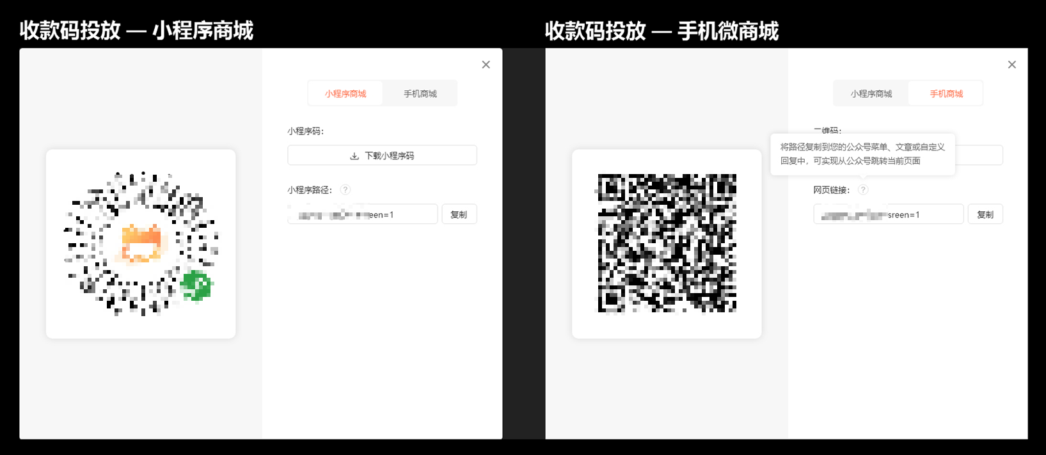Click the circular mini-program code image
1046x455 pixels.
pos(141,244)
